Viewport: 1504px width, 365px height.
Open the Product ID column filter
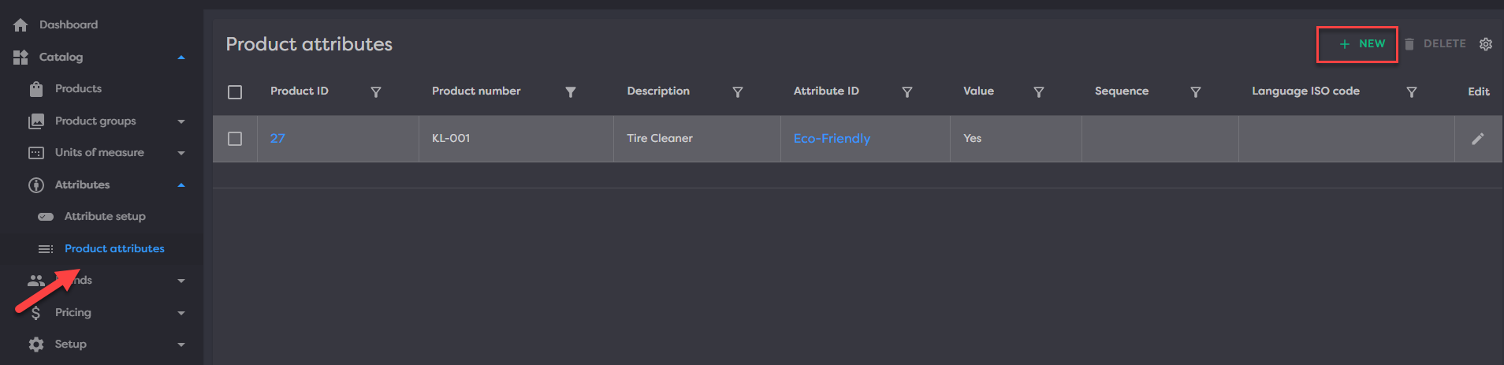pos(376,92)
